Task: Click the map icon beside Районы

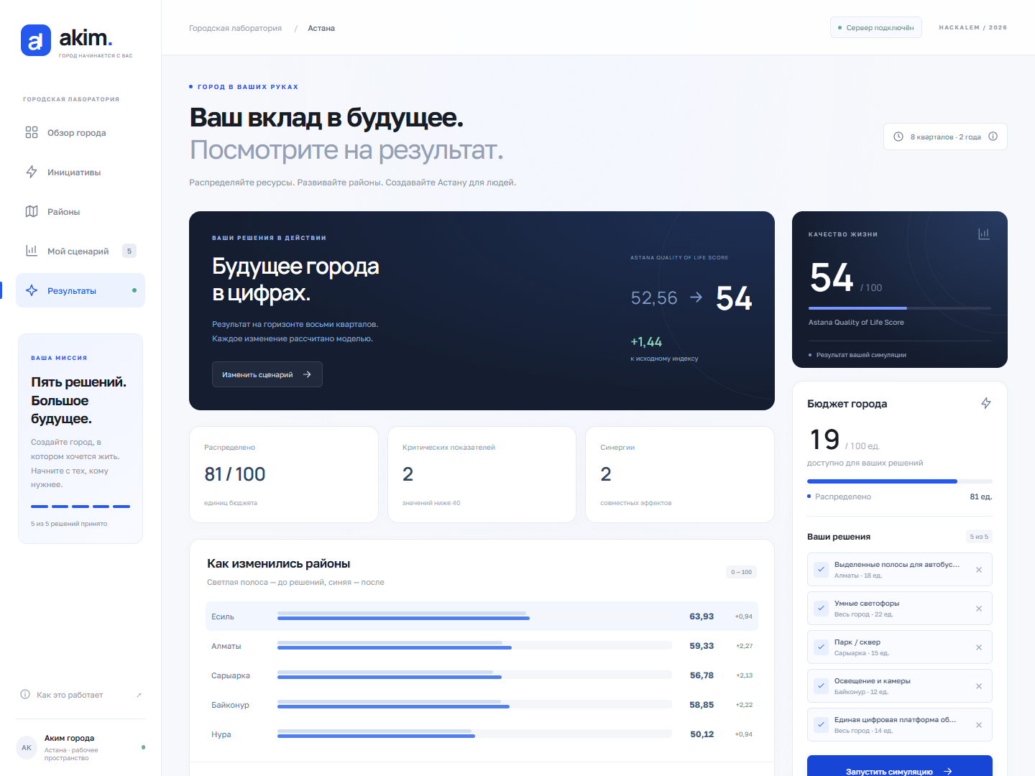Action: [x=32, y=211]
